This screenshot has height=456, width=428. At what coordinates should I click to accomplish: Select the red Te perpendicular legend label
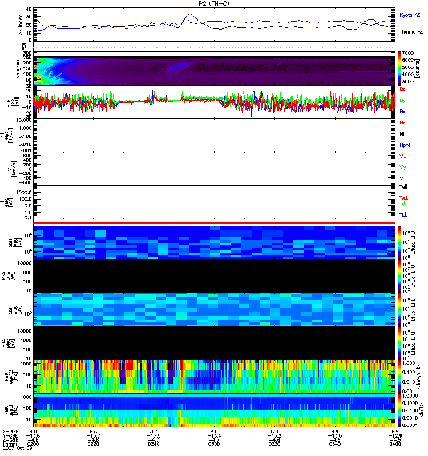click(x=403, y=198)
